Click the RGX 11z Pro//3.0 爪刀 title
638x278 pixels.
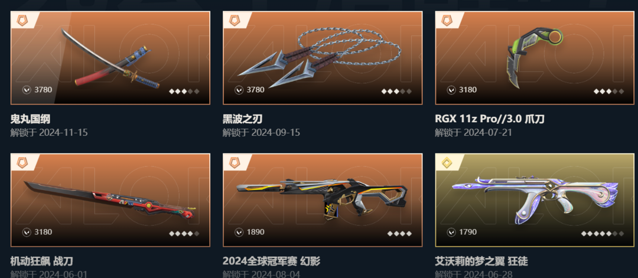click(490, 119)
